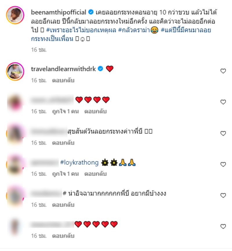232x251 pixels.
Task: View likes on the four hearts comment
Action: [65, 111]
